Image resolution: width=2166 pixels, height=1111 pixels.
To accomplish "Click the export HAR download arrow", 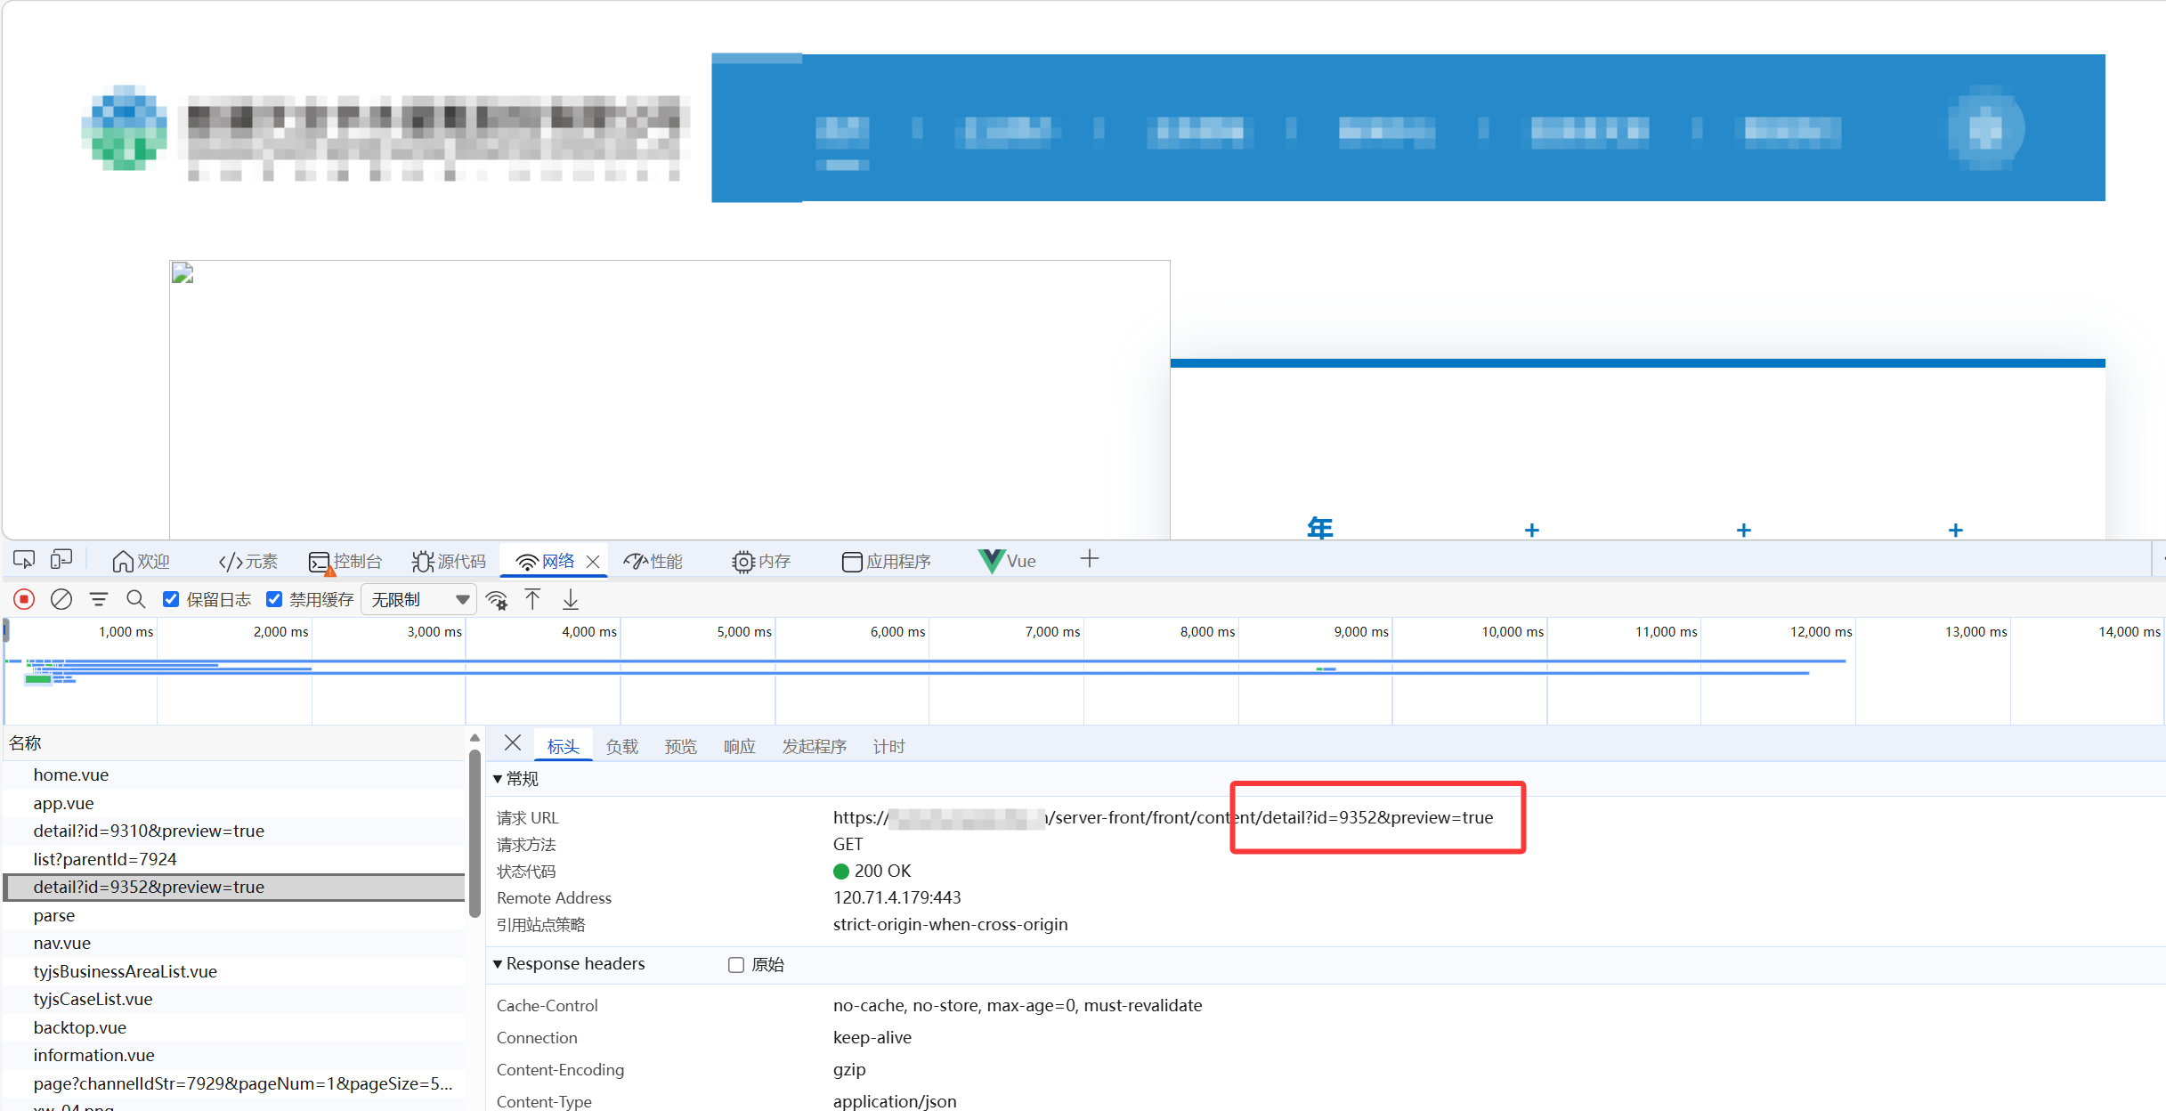I will [x=571, y=599].
